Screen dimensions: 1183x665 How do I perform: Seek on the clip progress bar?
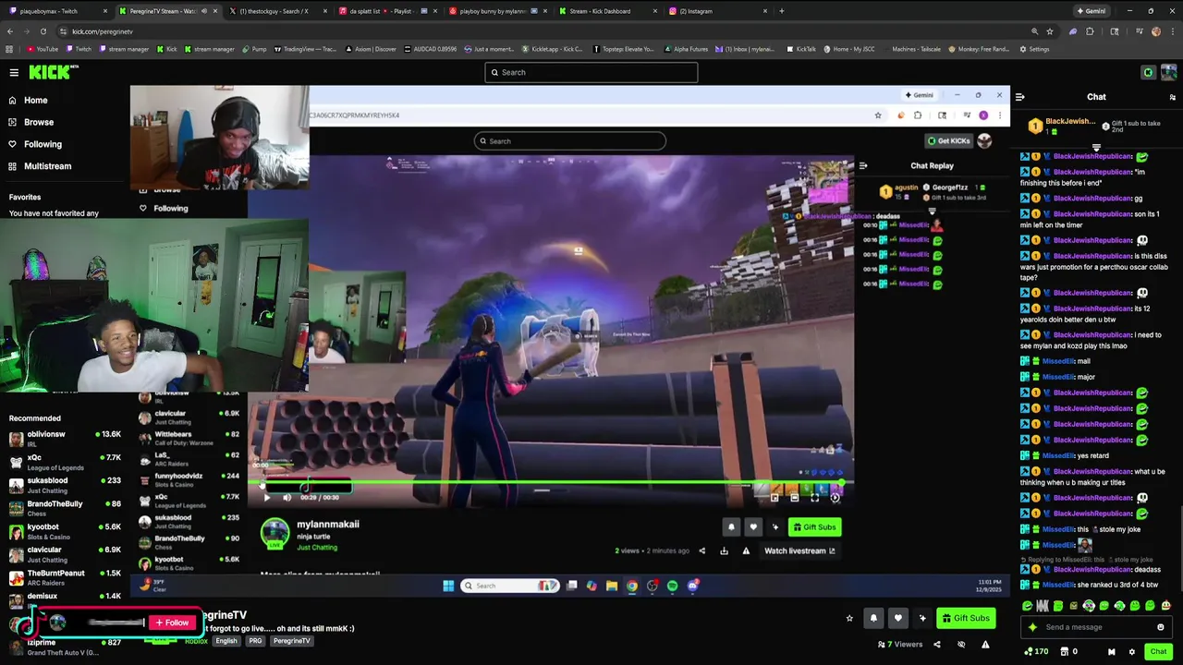[x=552, y=481]
